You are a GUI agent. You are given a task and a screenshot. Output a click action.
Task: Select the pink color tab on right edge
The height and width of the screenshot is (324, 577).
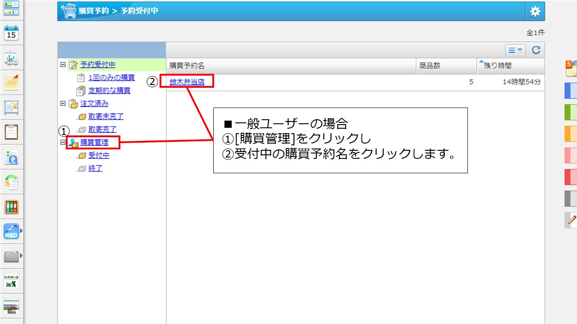coord(571,155)
